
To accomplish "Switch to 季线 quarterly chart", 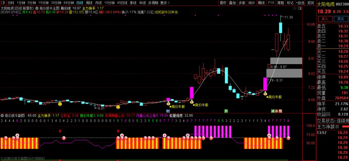I will tap(133, 3).
